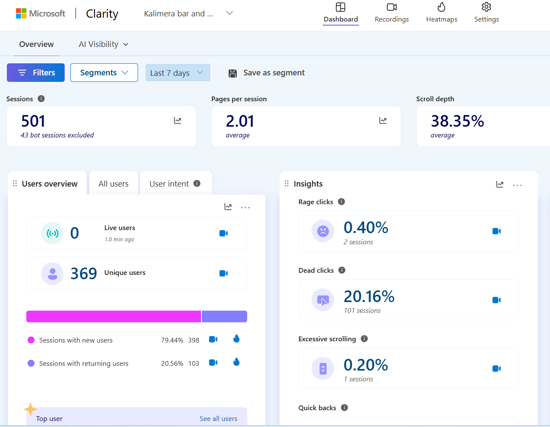Open the Recordings section

coord(392,13)
